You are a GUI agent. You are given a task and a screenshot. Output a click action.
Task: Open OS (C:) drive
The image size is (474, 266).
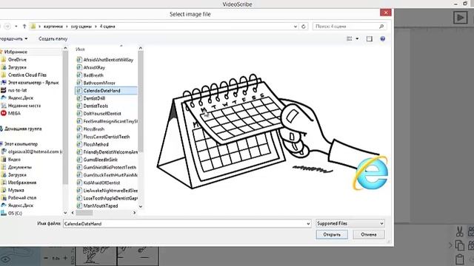tap(15, 214)
